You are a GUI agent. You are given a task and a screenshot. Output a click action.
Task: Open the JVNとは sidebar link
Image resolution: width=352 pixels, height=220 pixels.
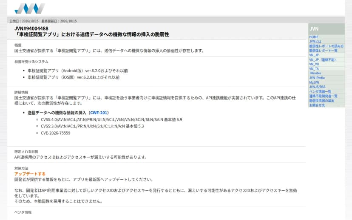(315, 42)
